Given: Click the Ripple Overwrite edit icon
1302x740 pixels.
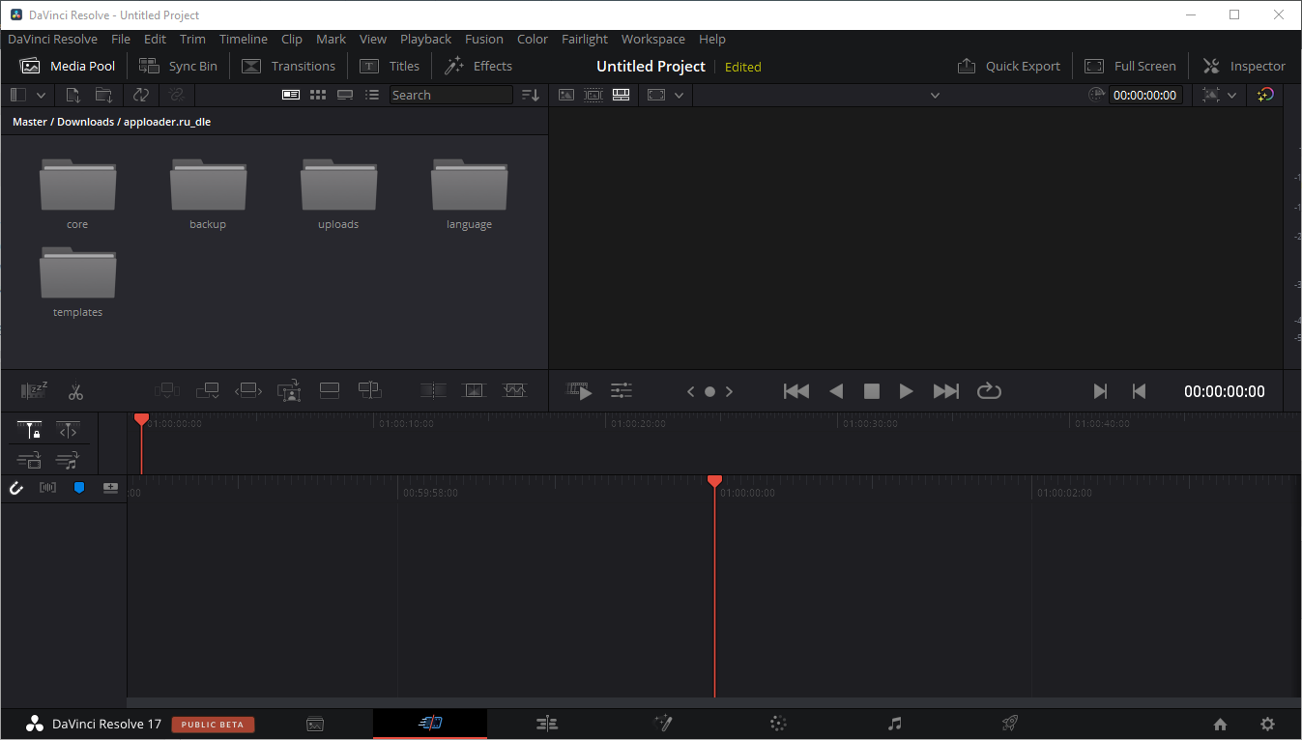Looking at the screenshot, I should point(248,390).
